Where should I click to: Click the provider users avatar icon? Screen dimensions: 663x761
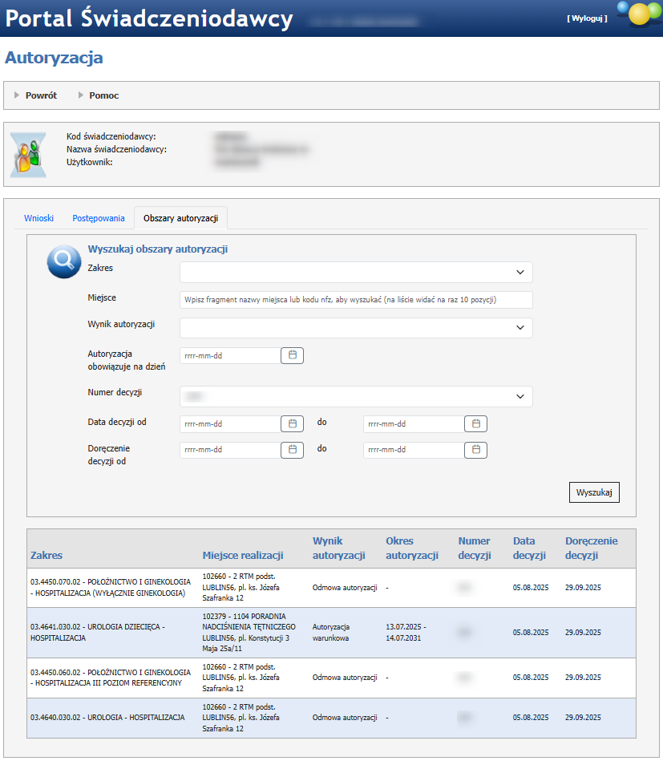27,154
